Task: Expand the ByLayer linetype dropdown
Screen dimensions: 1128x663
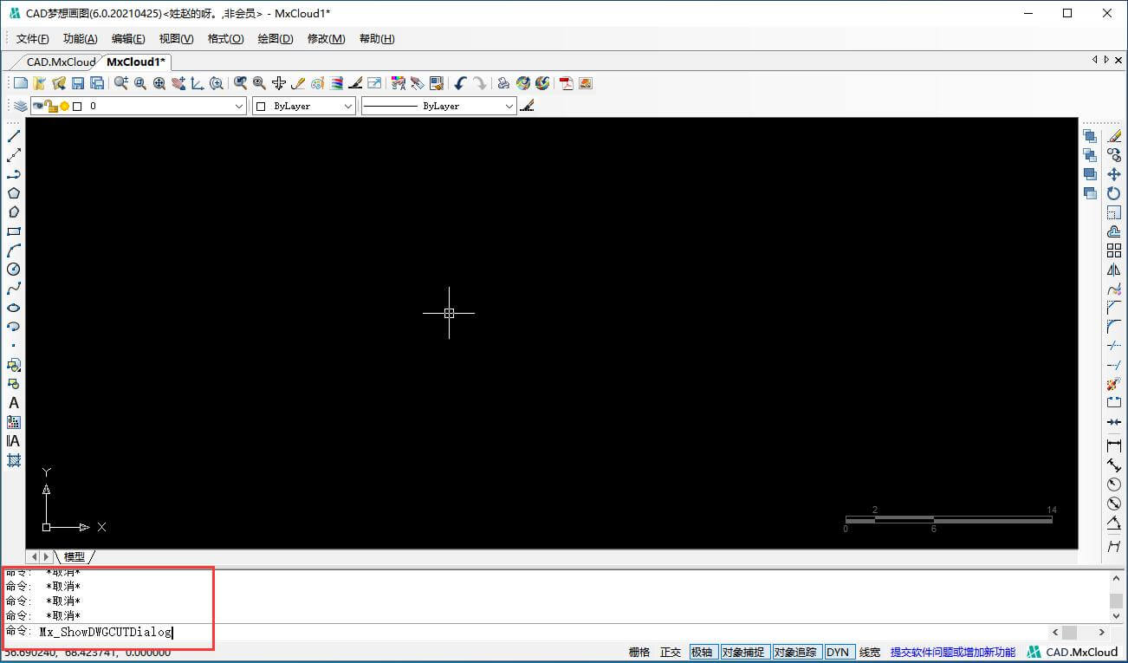Action: (509, 106)
